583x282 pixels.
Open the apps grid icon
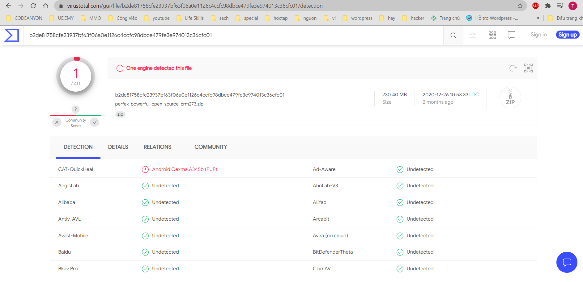492,35
